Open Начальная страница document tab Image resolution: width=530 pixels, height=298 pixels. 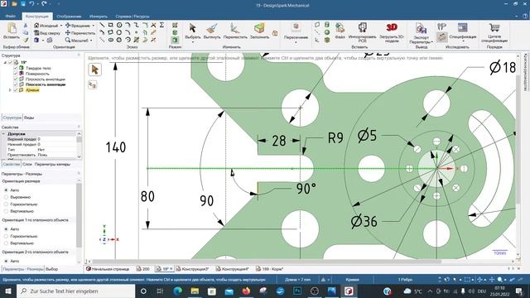(x=108, y=269)
